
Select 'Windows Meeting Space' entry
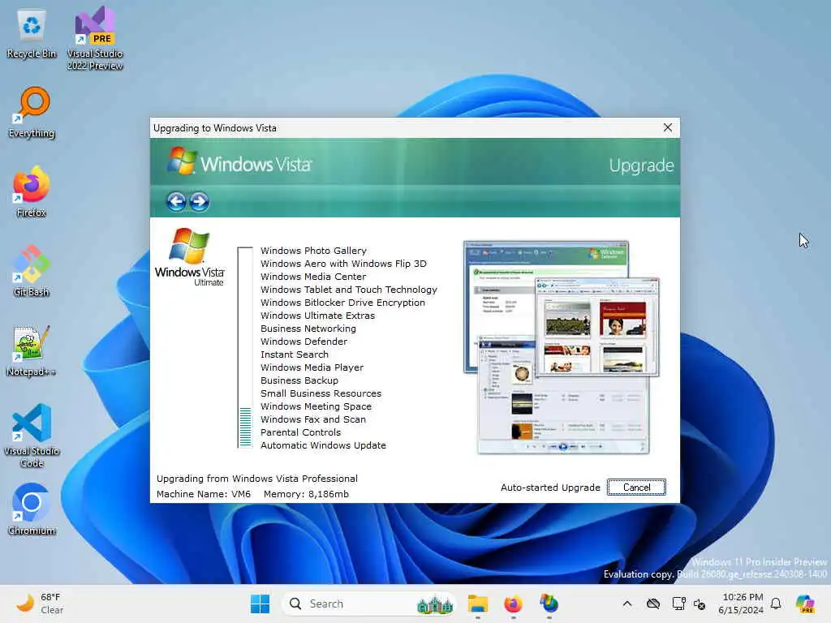pos(316,406)
